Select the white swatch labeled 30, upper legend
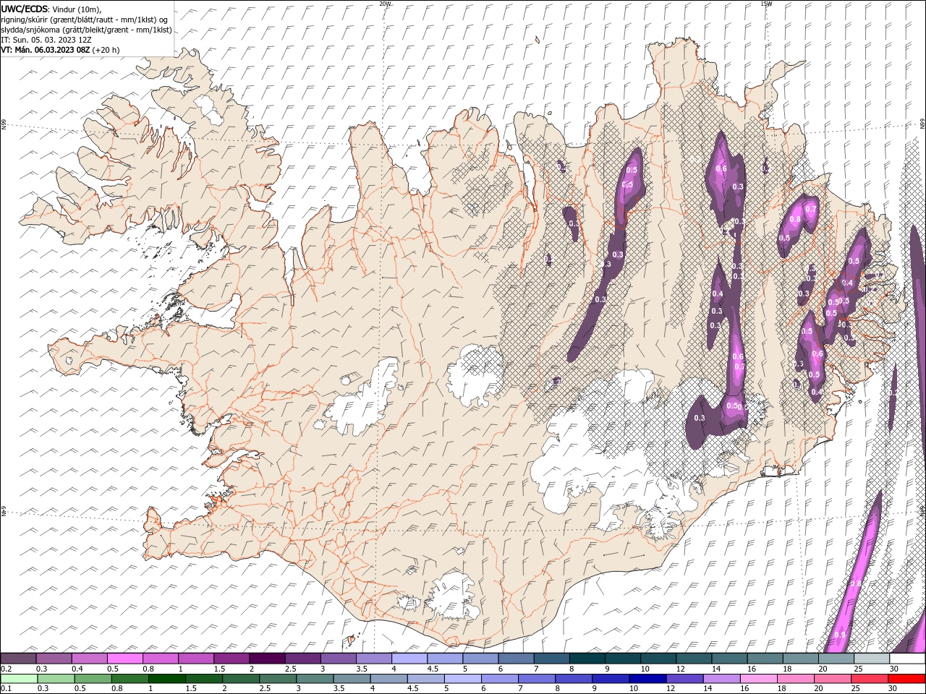The width and height of the screenshot is (926, 694). click(907, 659)
